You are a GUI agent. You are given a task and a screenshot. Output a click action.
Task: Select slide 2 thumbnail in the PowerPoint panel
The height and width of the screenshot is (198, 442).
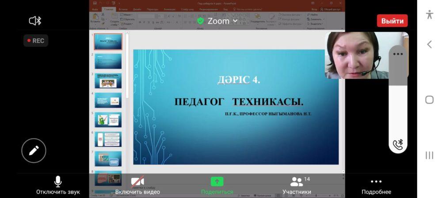108,61
